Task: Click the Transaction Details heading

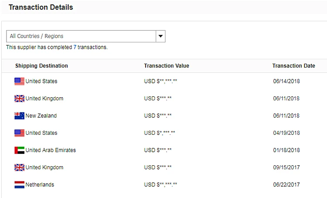Action: [x=41, y=7]
